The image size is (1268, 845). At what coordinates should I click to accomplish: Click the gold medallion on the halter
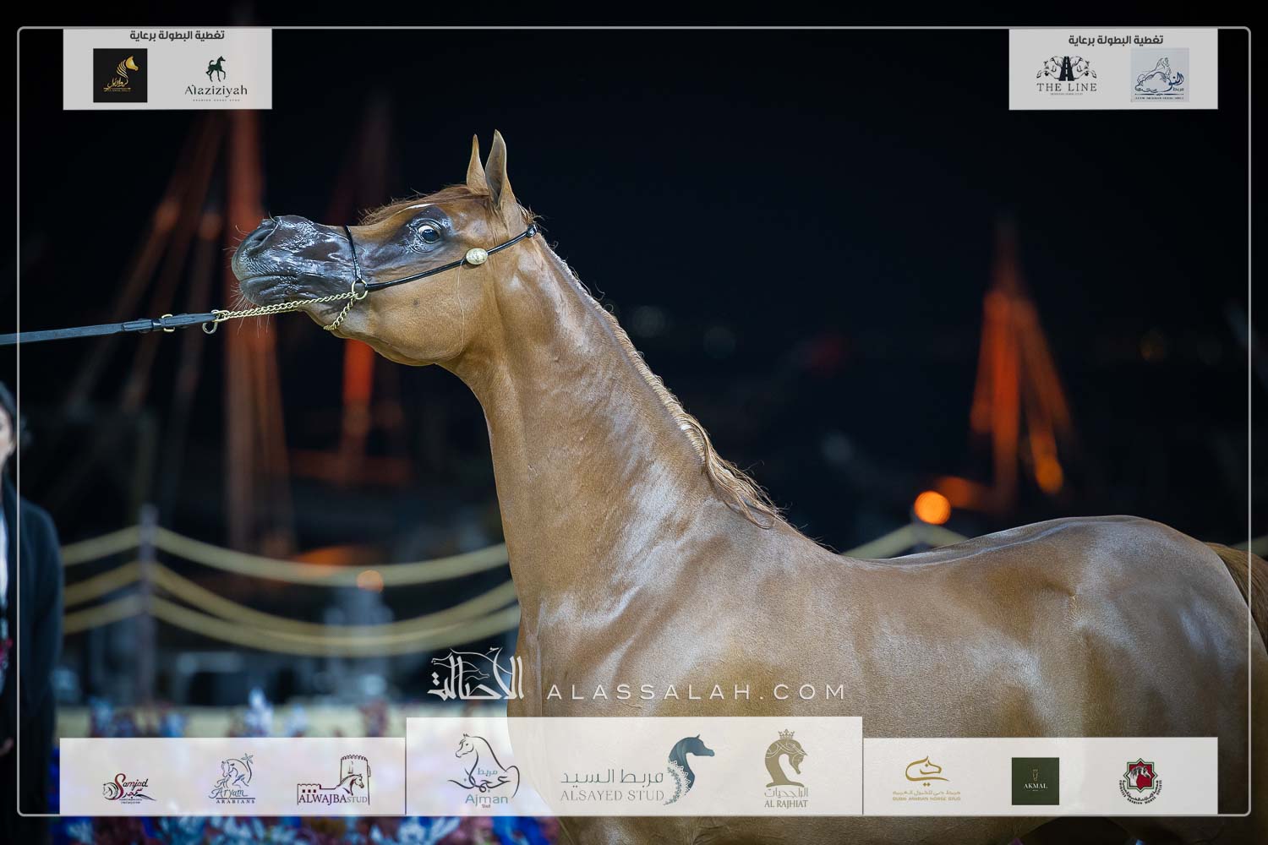[x=476, y=254]
